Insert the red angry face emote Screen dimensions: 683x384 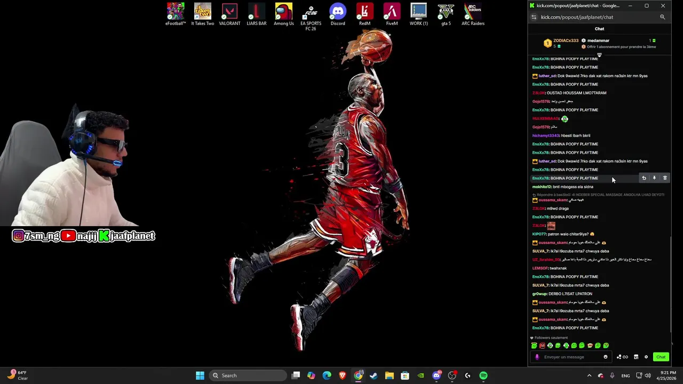(542, 346)
